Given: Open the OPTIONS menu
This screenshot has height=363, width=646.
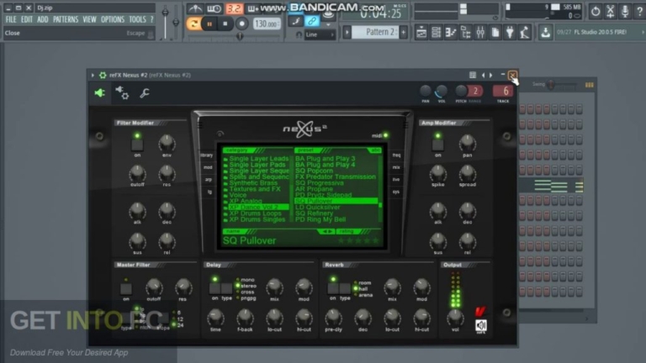Looking at the screenshot, I should (x=113, y=19).
